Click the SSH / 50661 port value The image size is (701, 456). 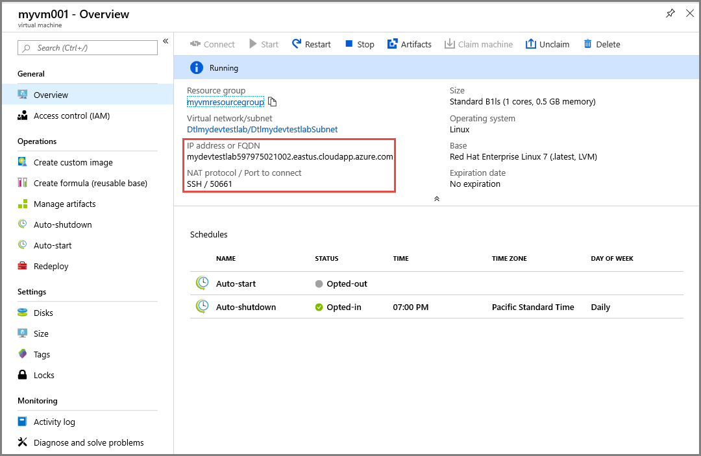(209, 184)
